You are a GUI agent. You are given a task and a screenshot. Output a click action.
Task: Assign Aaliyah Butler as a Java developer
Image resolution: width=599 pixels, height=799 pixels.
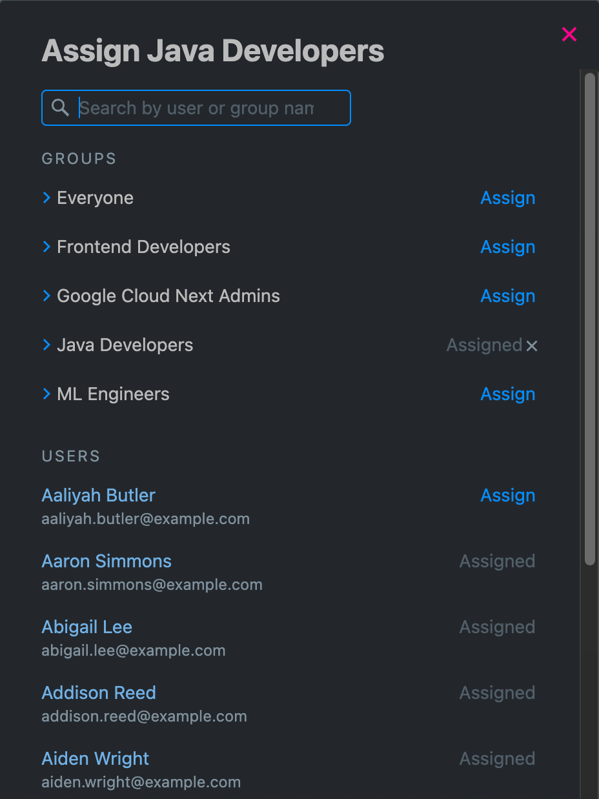tap(507, 495)
